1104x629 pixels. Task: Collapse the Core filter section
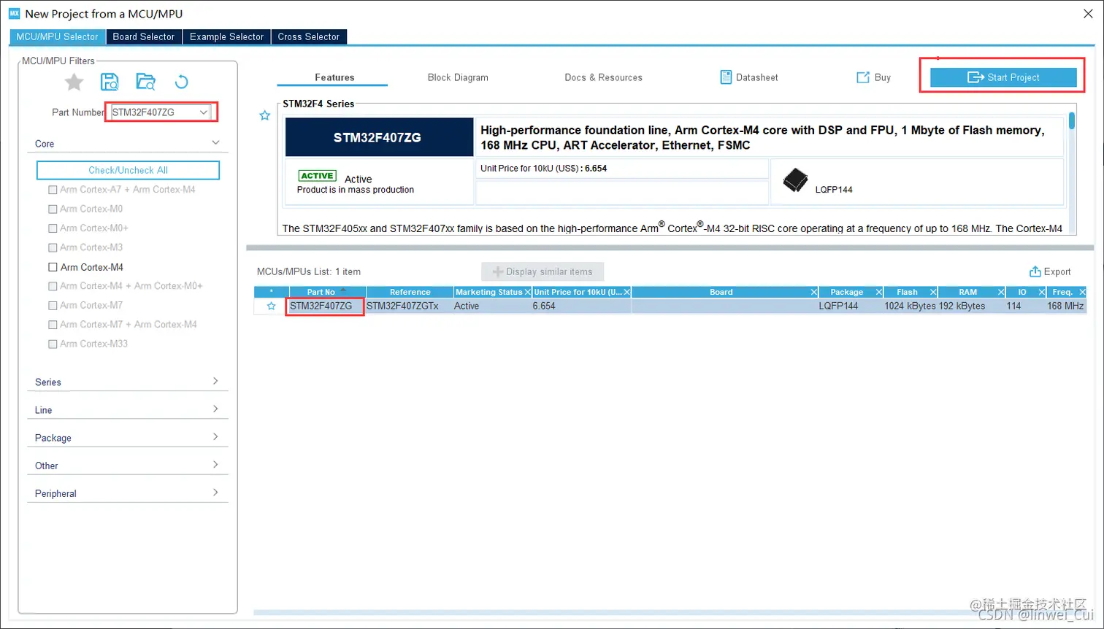tap(215, 142)
